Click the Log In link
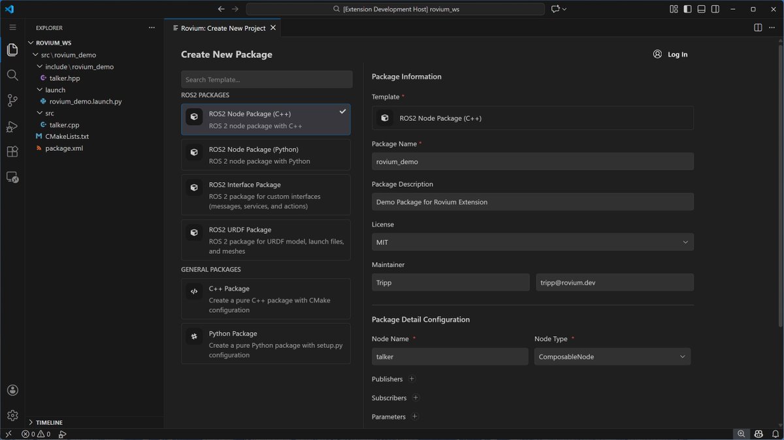Viewport: 784px width, 440px height. tap(678, 54)
